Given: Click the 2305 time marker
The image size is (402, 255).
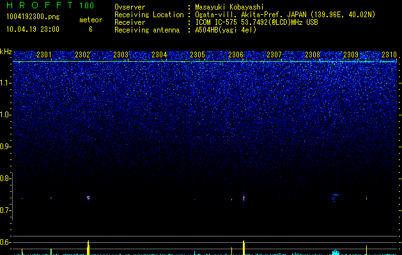Looking at the screenshot, I should pyautogui.click(x=197, y=55).
